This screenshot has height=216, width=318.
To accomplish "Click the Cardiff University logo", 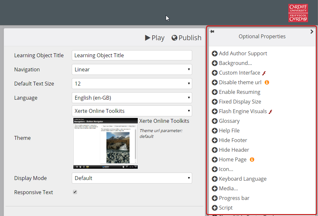I will [298, 13].
